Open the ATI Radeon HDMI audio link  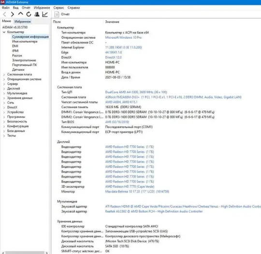tap(183, 206)
